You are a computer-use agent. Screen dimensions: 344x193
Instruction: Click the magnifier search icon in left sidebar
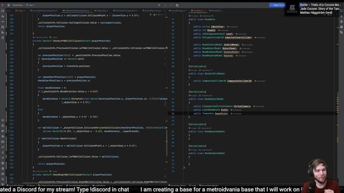point(3,179)
